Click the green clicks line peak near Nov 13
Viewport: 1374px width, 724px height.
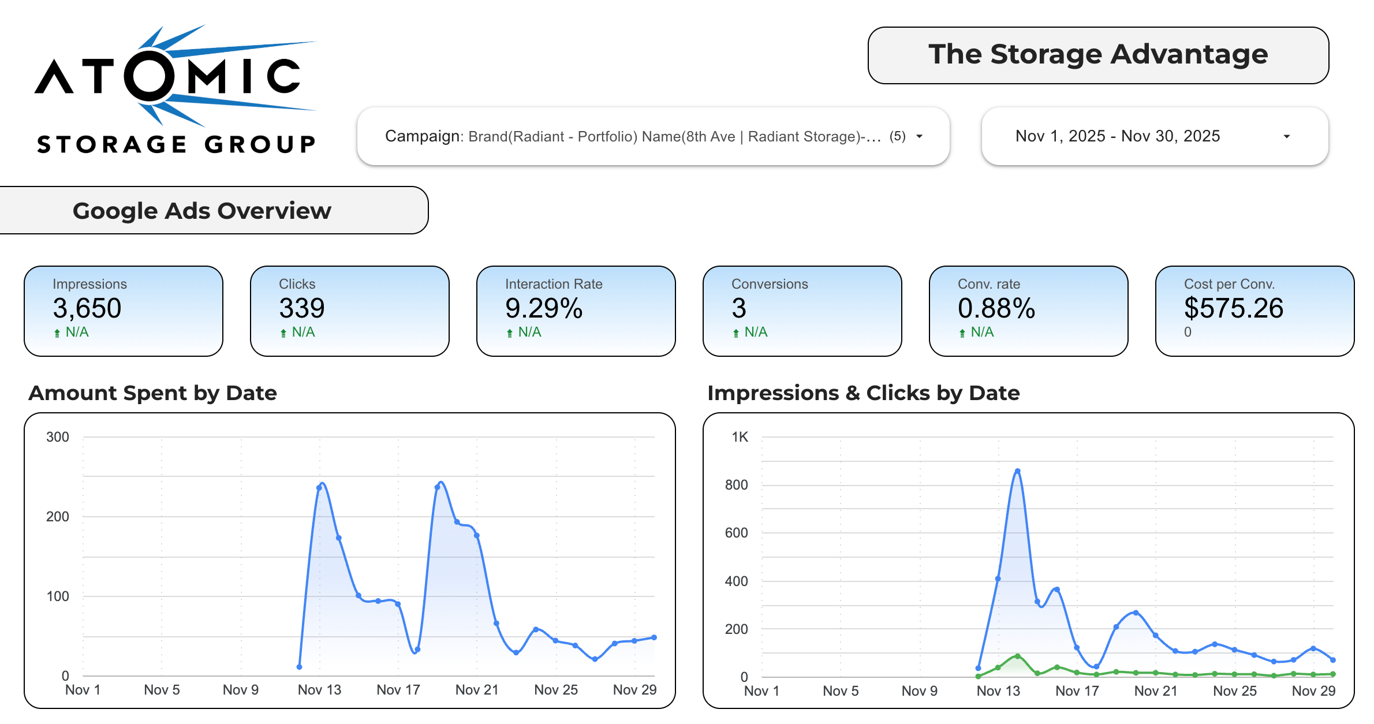[1018, 656]
